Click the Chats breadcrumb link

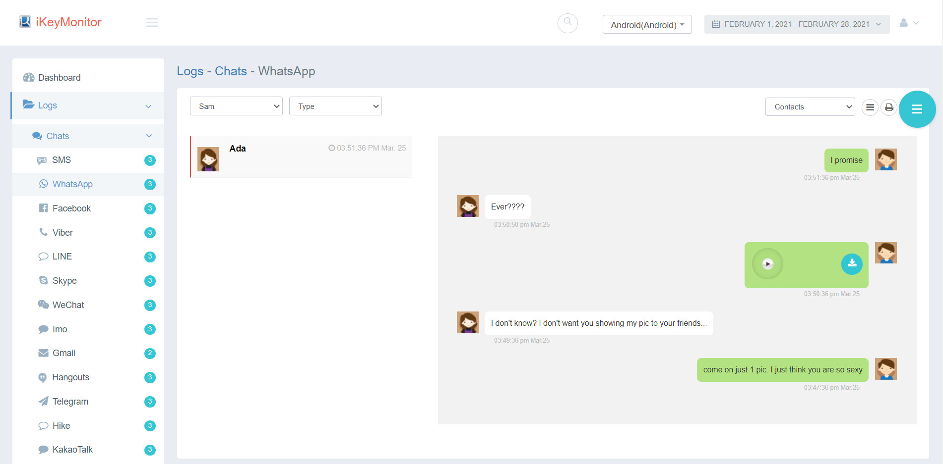tap(231, 71)
